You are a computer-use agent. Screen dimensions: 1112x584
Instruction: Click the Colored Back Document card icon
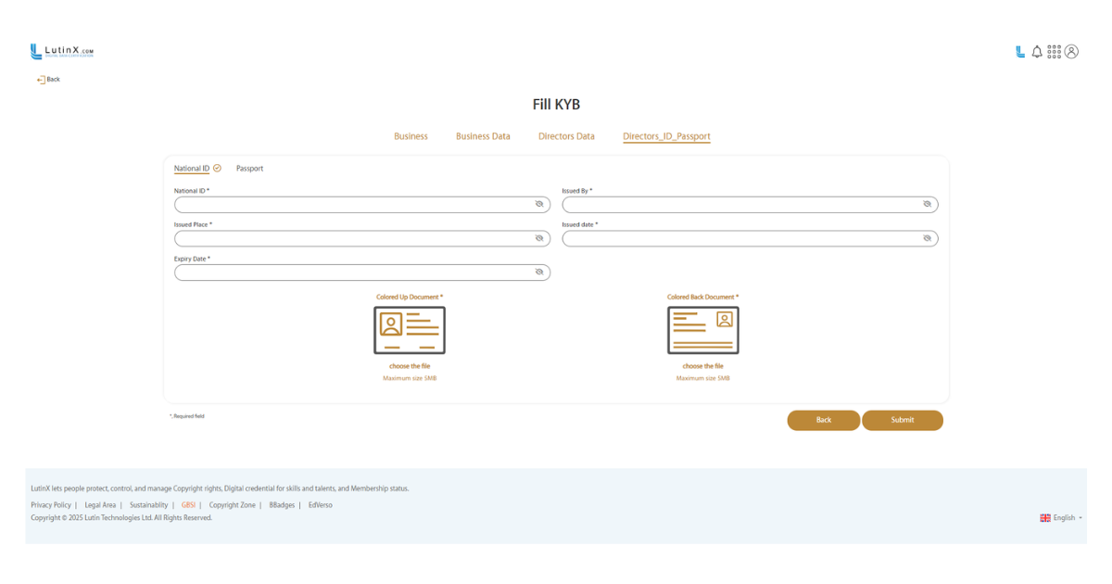pos(702,330)
